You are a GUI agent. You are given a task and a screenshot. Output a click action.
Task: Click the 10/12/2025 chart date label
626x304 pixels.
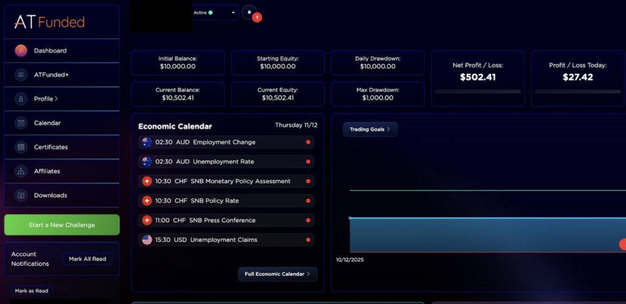(x=350, y=260)
